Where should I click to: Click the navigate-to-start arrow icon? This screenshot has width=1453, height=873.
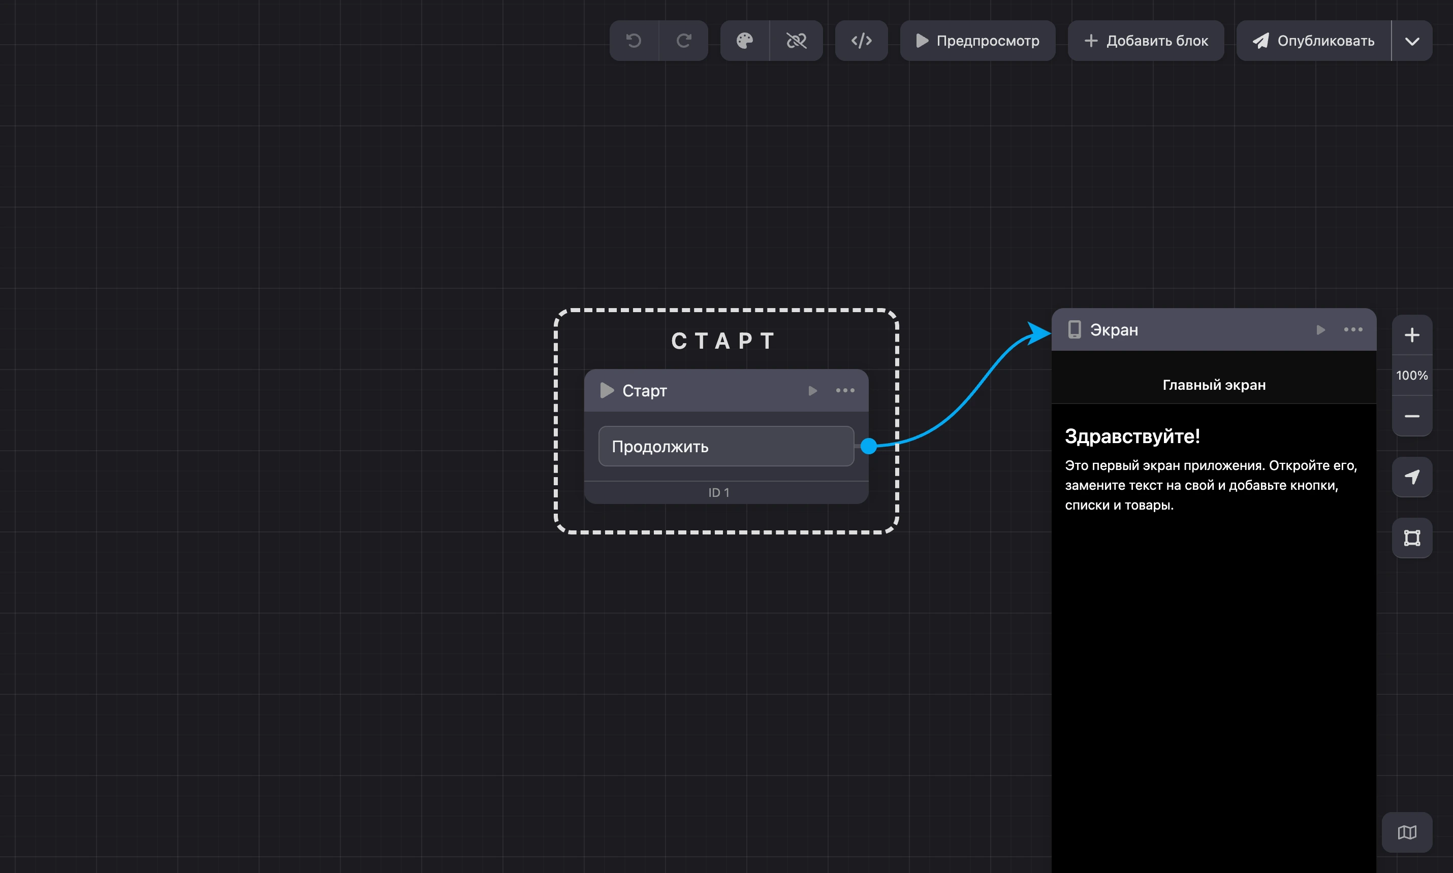1412,477
